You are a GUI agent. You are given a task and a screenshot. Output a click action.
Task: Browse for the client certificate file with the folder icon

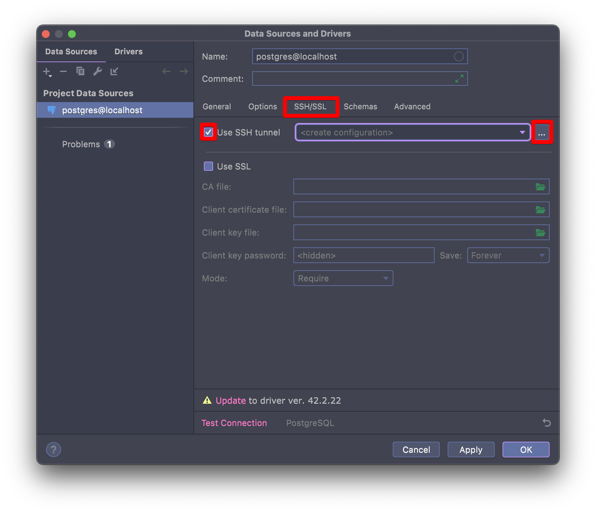point(540,210)
